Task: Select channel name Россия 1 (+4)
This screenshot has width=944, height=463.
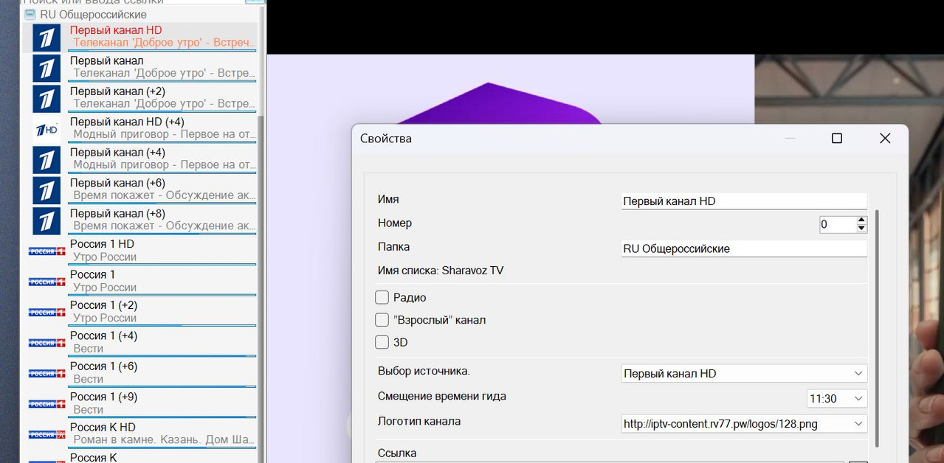Action: coord(103,335)
